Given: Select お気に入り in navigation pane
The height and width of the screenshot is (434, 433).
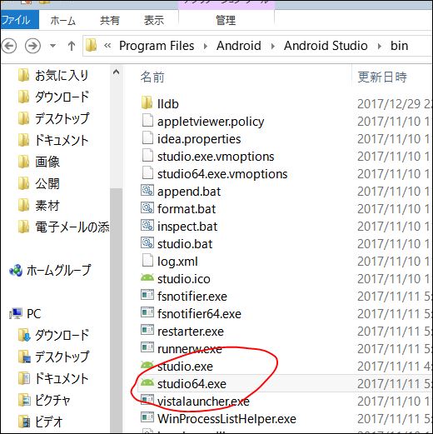Looking at the screenshot, I should (62, 75).
